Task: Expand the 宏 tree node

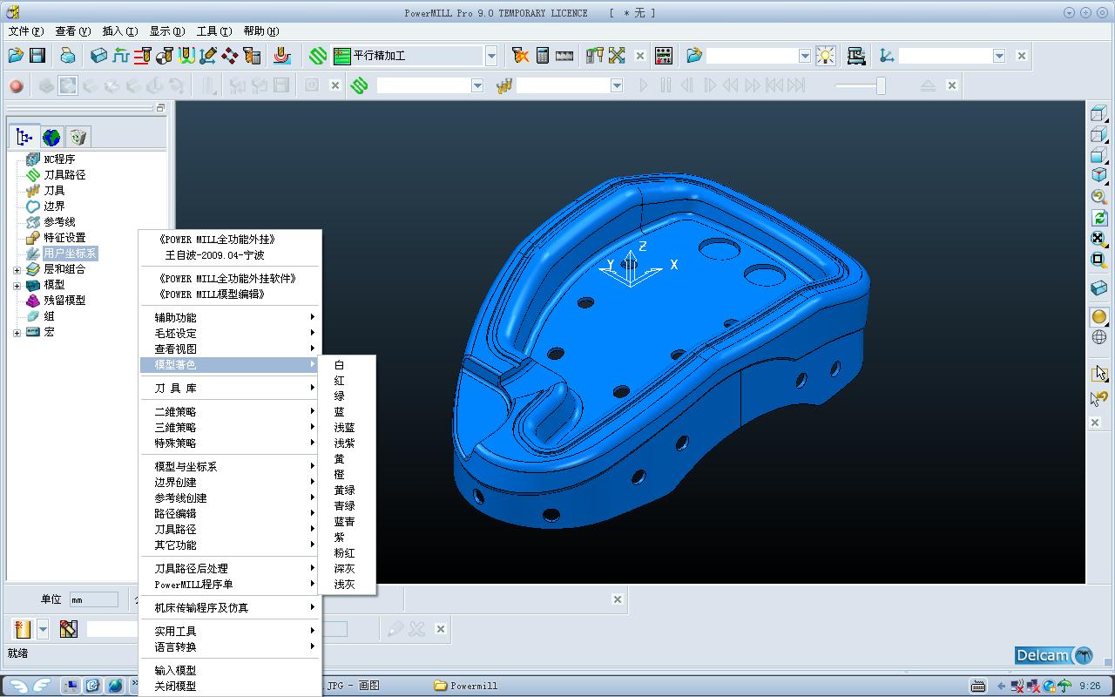Action: point(17,332)
